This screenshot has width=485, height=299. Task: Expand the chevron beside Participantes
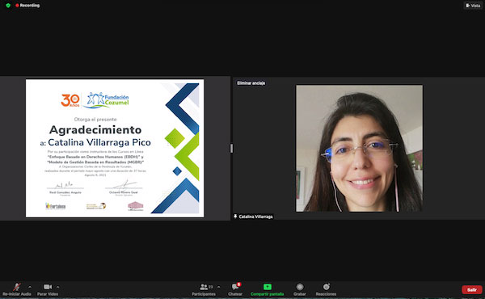tap(219, 287)
